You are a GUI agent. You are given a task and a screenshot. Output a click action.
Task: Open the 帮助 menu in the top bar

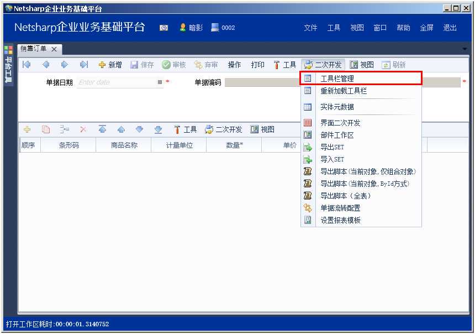404,28
